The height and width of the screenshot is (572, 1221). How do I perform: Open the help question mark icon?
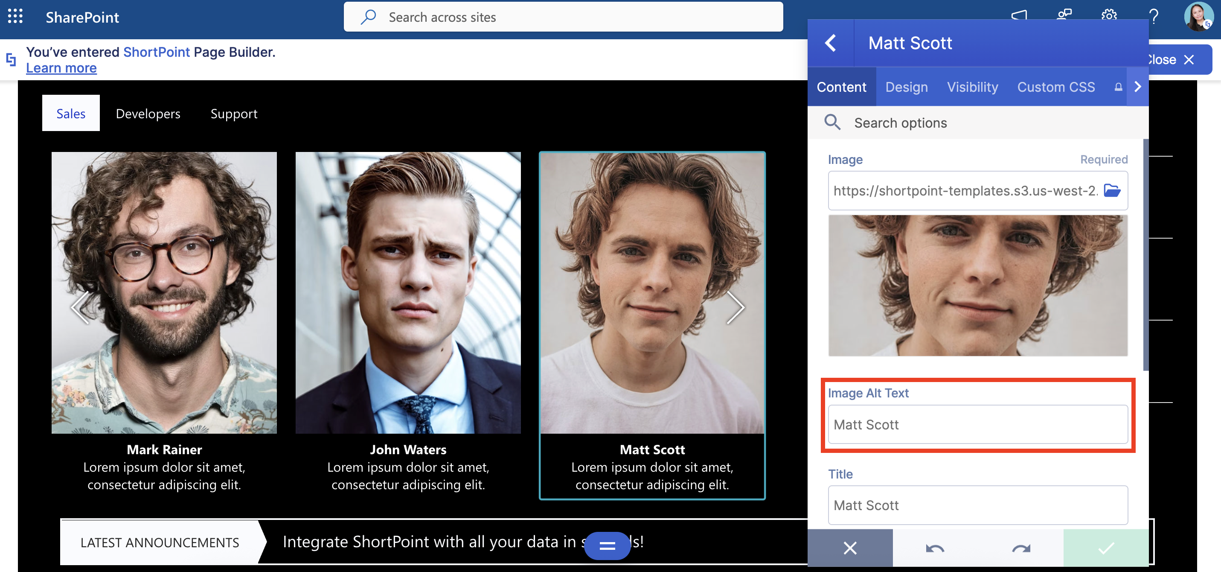pos(1154,16)
